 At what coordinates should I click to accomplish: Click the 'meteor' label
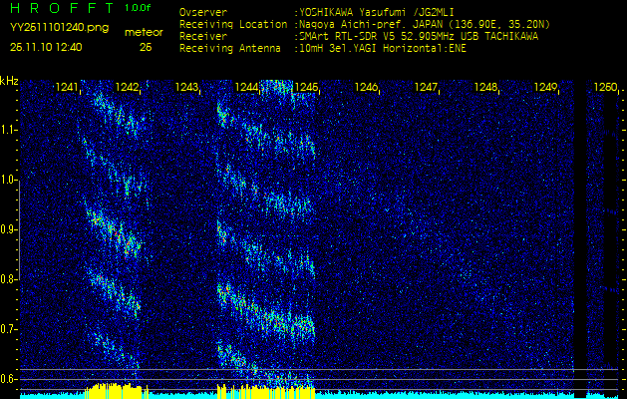(144, 33)
